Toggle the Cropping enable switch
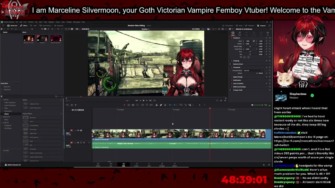This screenshot has height=188, width=335. click(231, 61)
